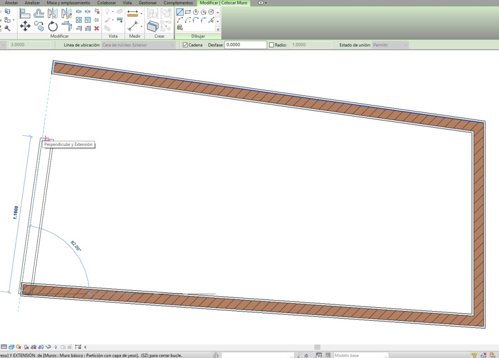The image size is (499, 358).
Task: Open the Estado de unión dropdown
Action: click(x=390, y=45)
